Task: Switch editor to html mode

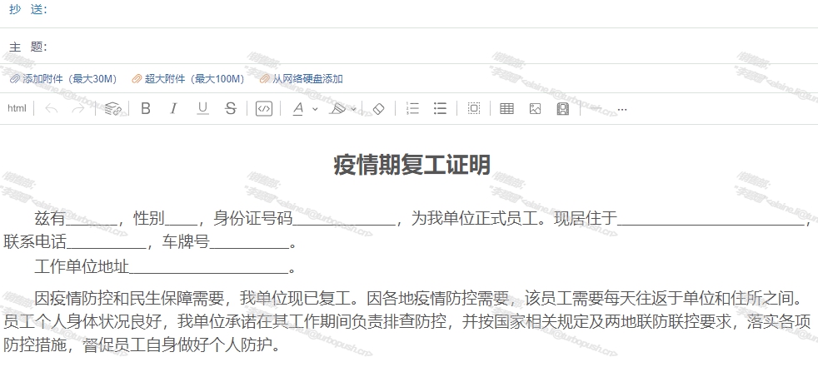Action: [x=17, y=108]
